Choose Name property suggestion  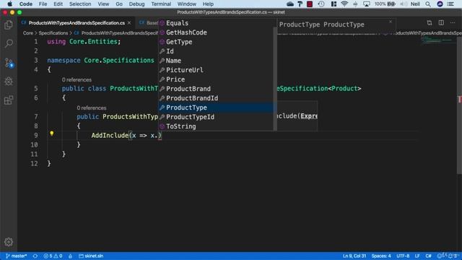[216, 61]
